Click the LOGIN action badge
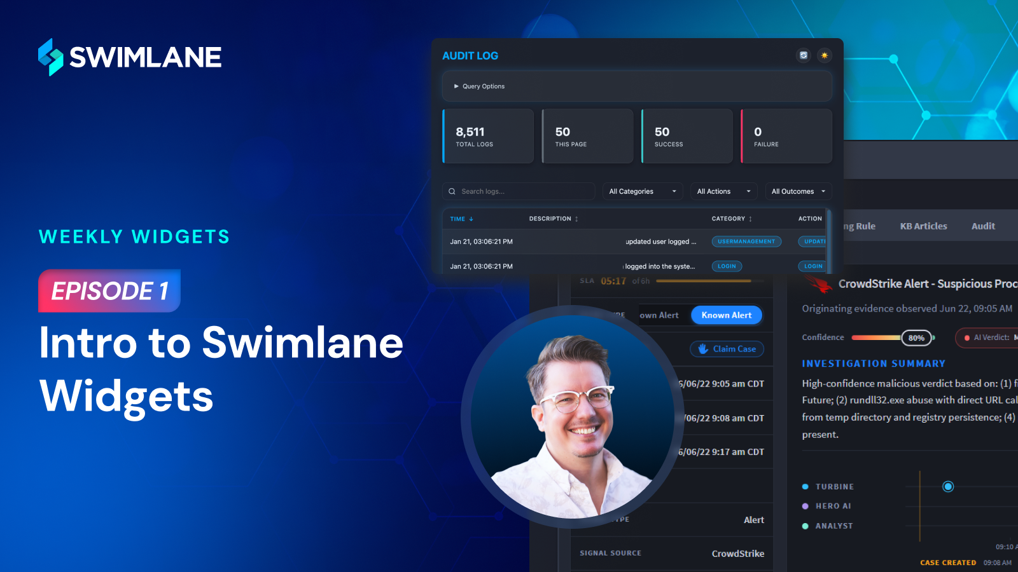 812,266
